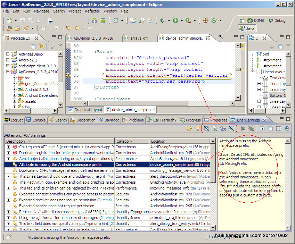Viewport: 295px width, 244px height.
Task: Click Collapse All in Lint Warnings toolbar
Action: click(271, 129)
